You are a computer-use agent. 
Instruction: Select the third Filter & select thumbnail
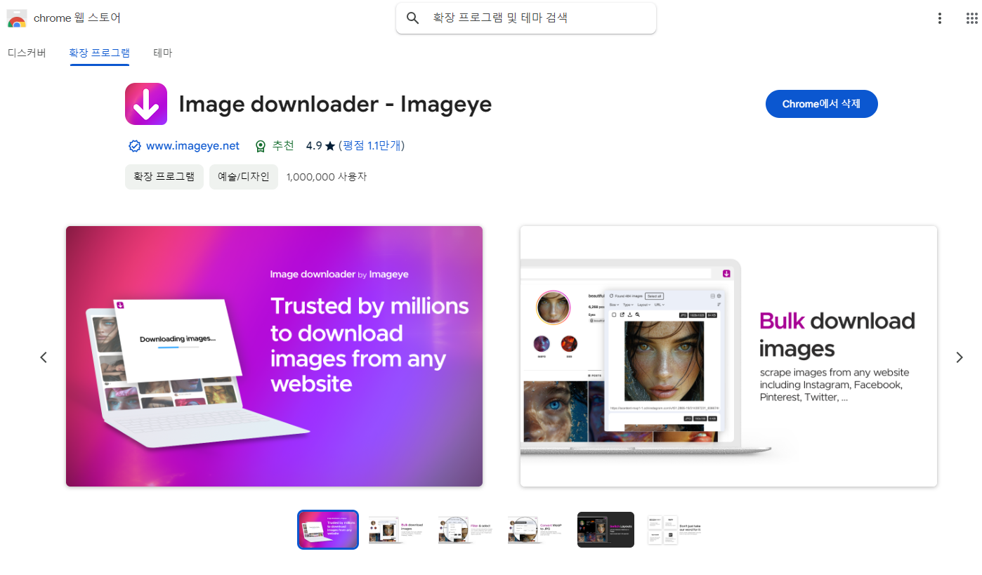tap(466, 529)
